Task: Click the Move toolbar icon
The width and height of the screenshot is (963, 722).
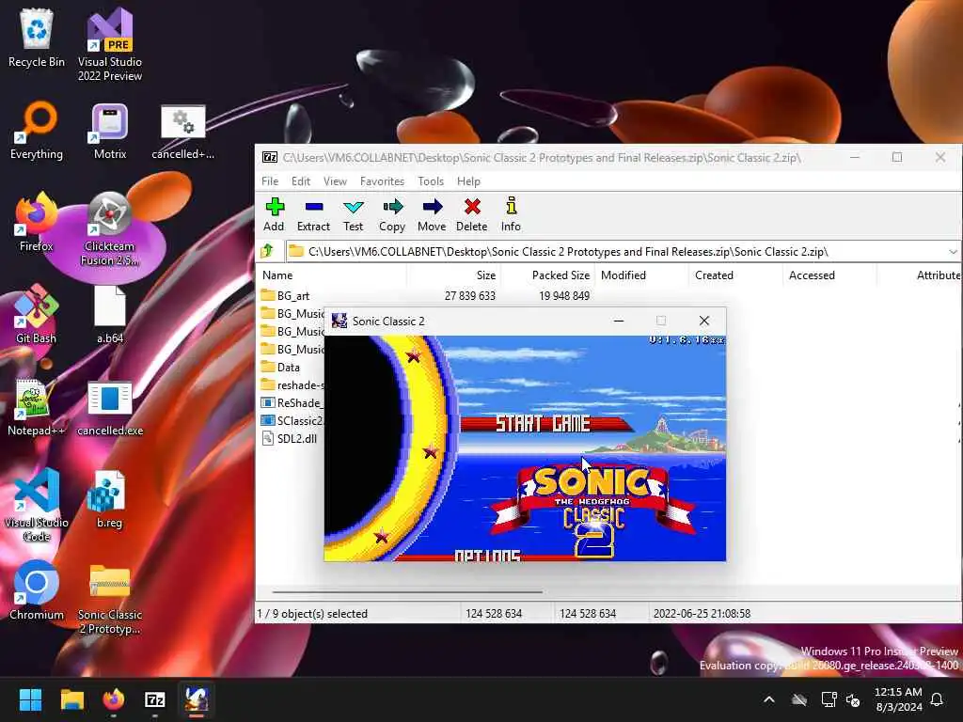Action: point(432,214)
